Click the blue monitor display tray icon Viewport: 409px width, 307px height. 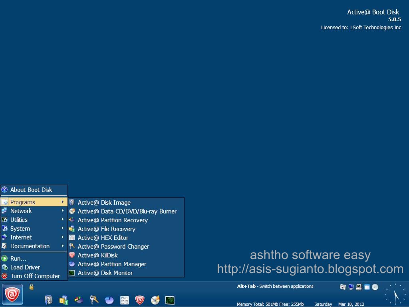point(351,287)
